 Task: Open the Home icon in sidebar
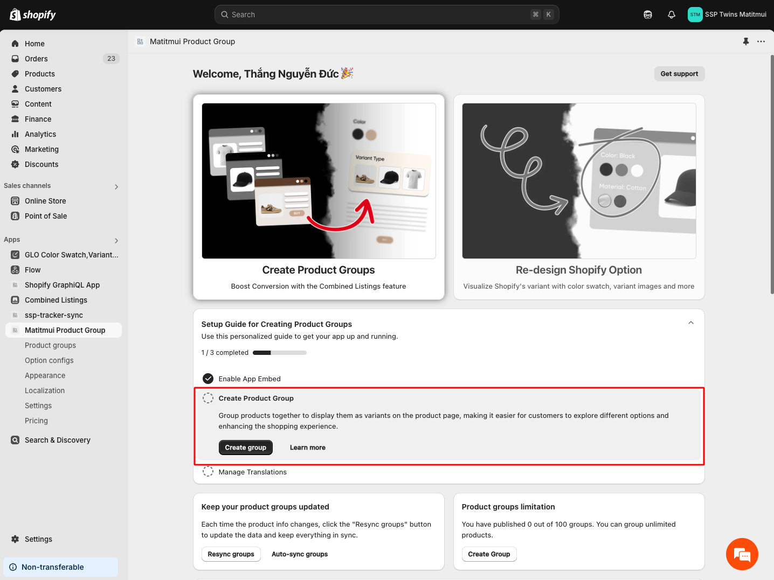15,44
